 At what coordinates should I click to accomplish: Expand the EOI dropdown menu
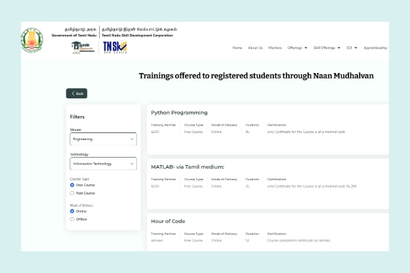pyautogui.click(x=352, y=48)
